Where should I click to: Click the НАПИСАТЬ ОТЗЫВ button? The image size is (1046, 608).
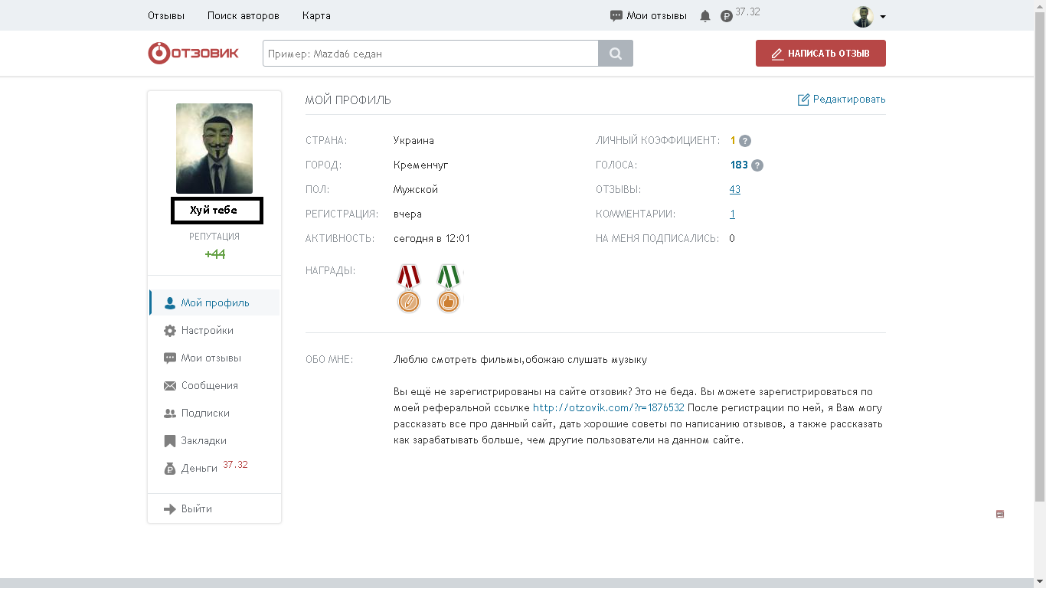pos(821,54)
